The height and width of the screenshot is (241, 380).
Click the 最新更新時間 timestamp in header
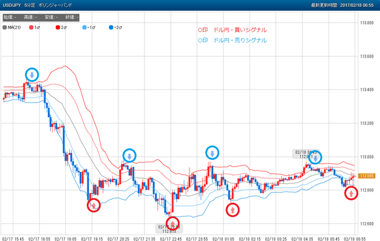(343, 5)
